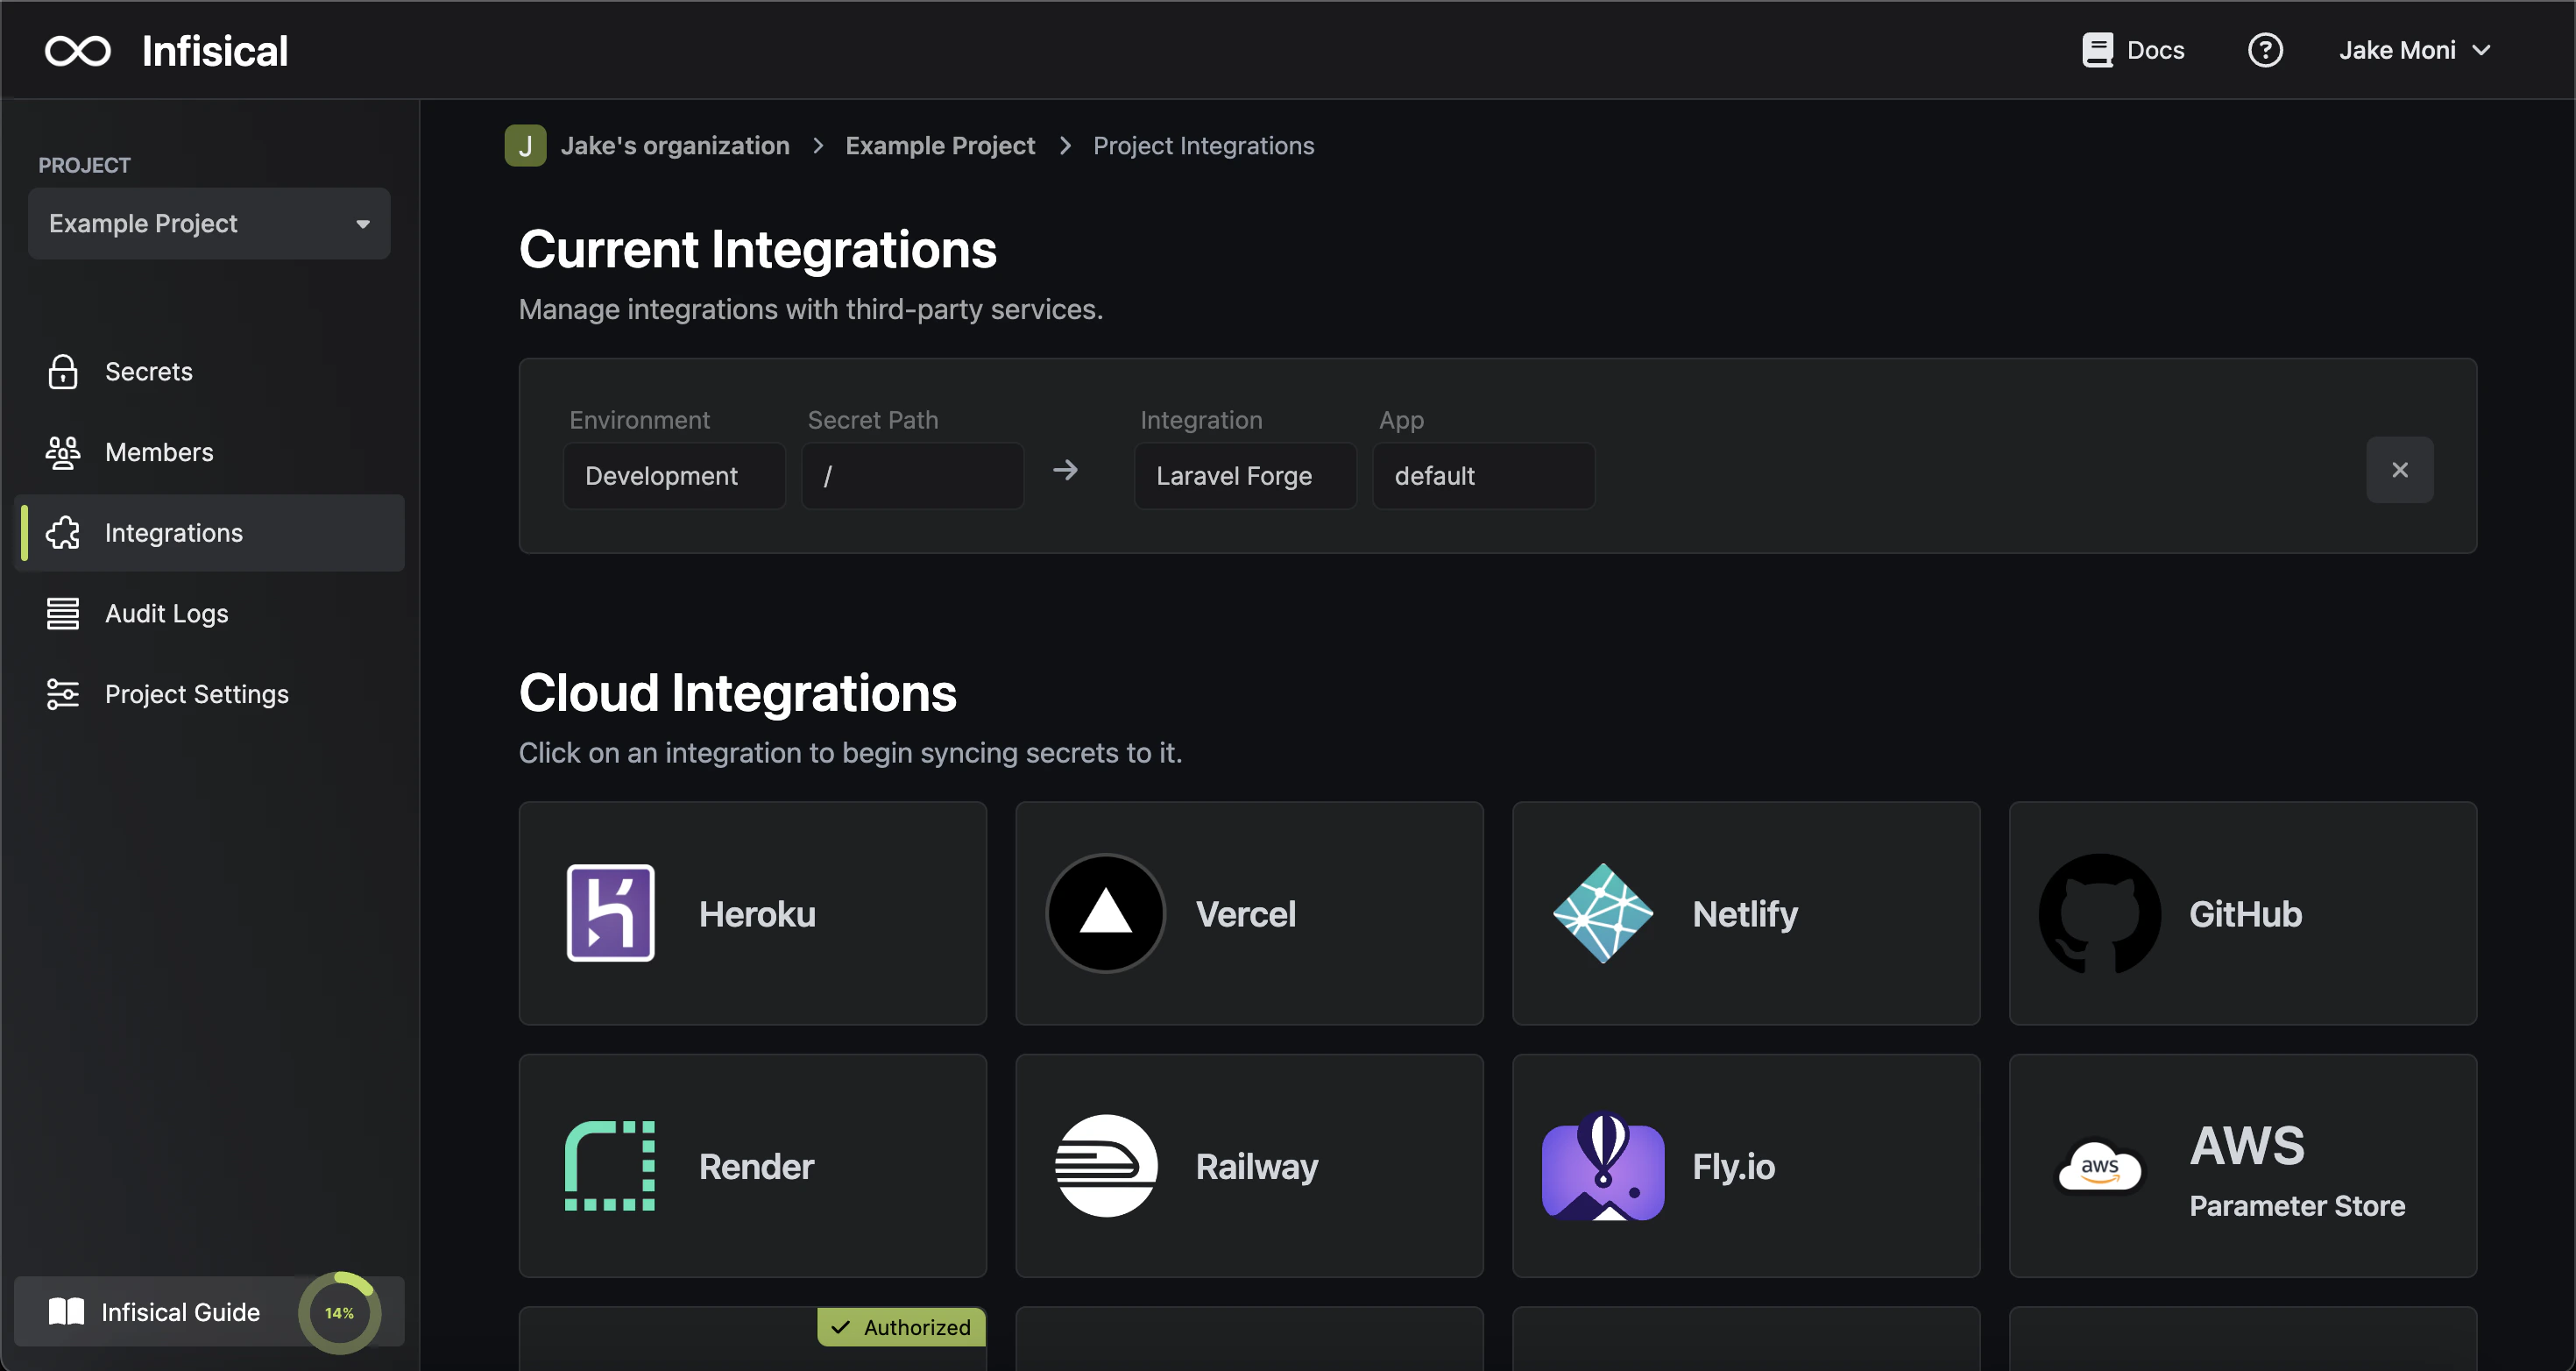The width and height of the screenshot is (2576, 1371).
Task: Select the Vercel integration card
Action: [x=1249, y=913]
